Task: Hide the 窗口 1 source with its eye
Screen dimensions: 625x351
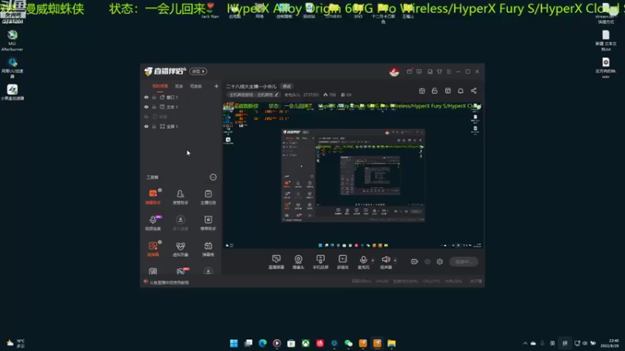Action: [x=146, y=97]
